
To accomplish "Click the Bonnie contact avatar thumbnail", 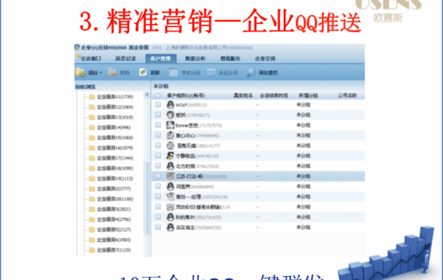I will [170, 125].
